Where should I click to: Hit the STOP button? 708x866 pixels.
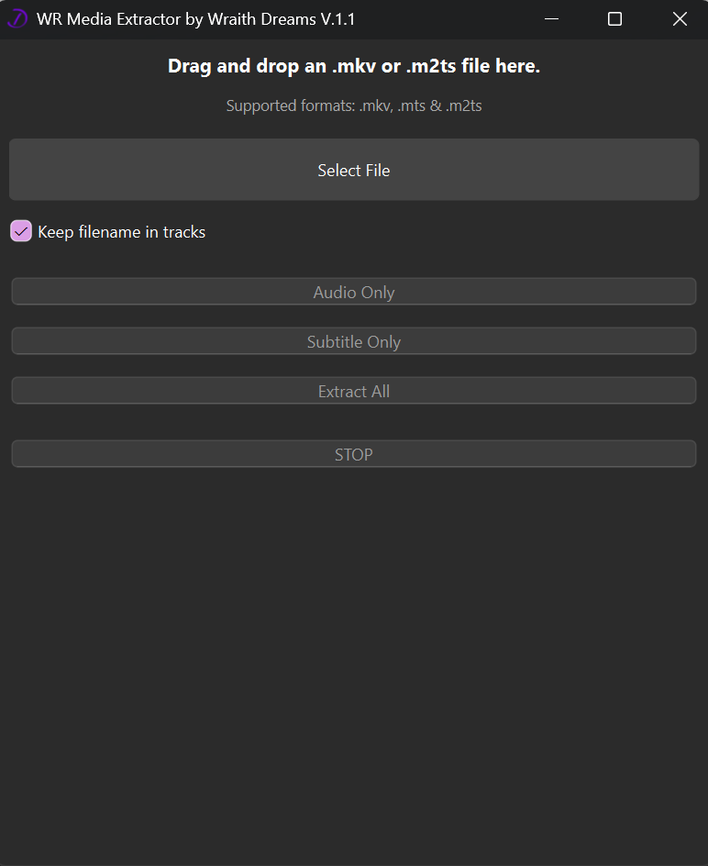click(354, 454)
